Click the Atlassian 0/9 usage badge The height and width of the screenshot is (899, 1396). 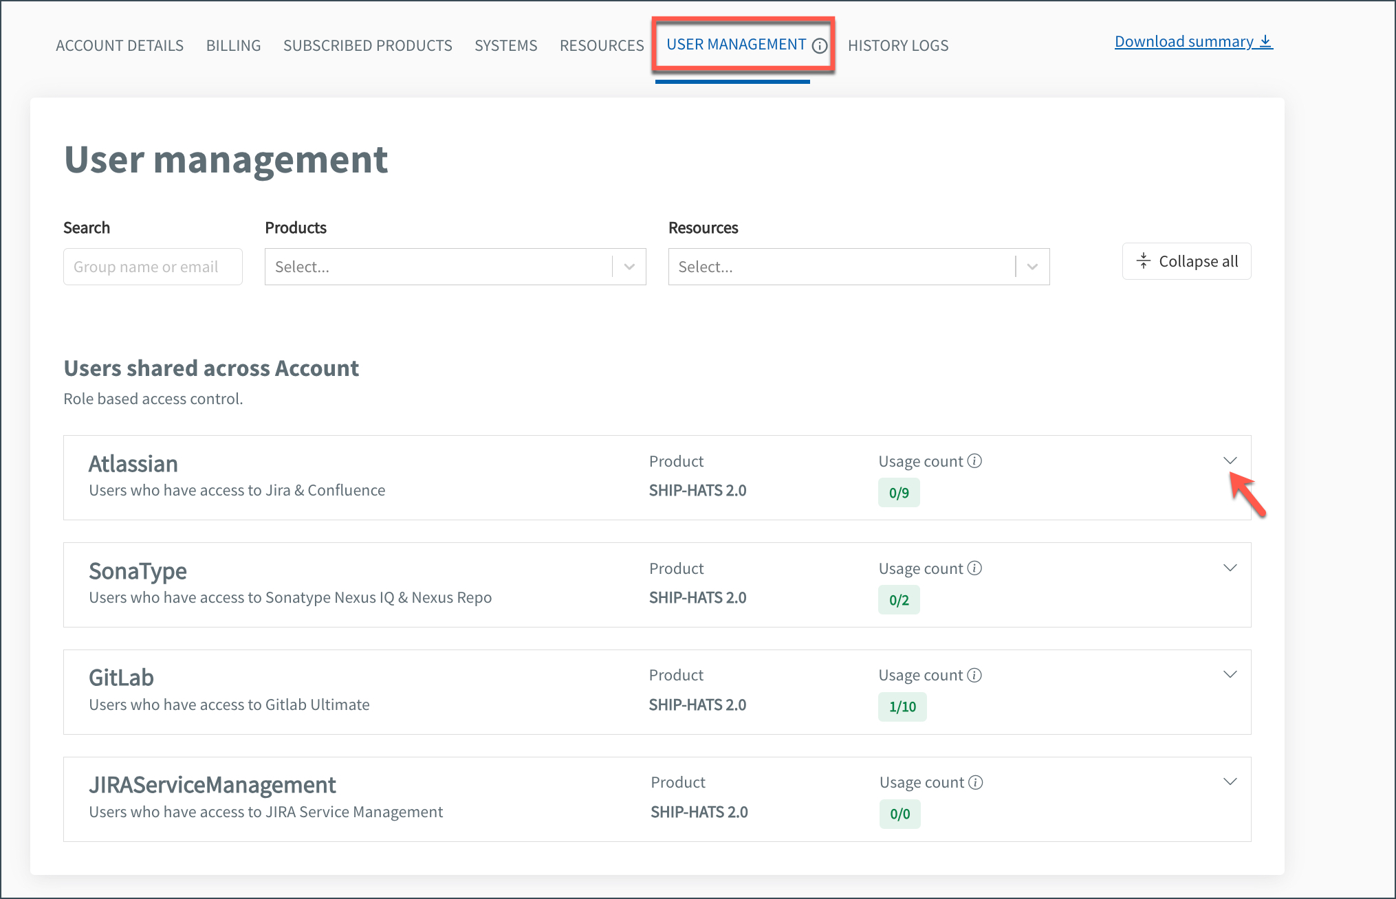pos(899,493)
